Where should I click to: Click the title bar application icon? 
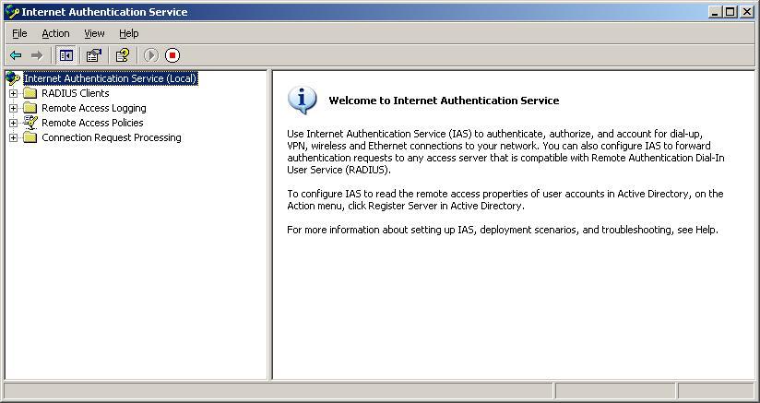point(12,12)
